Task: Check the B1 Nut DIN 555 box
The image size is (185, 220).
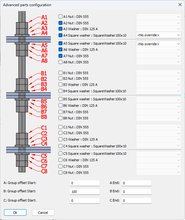Action: tap(61, 73)
